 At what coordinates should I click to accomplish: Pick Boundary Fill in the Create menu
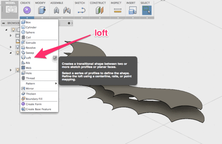coord(39,99)
